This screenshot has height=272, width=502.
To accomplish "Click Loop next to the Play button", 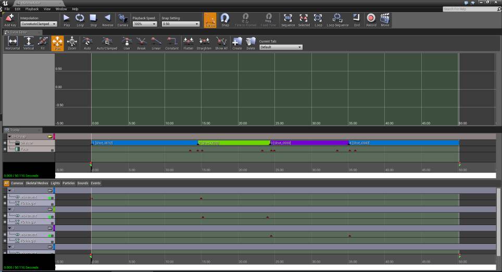I will tap(80, 20).
